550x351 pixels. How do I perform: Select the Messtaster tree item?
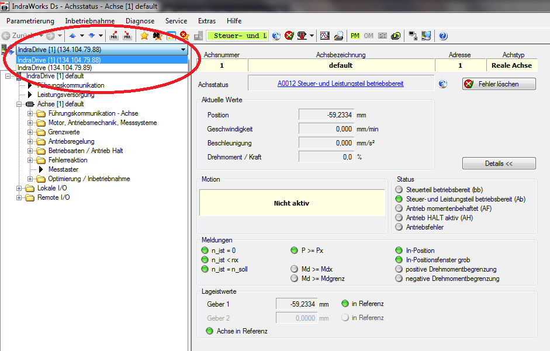[x=64, y=169]
